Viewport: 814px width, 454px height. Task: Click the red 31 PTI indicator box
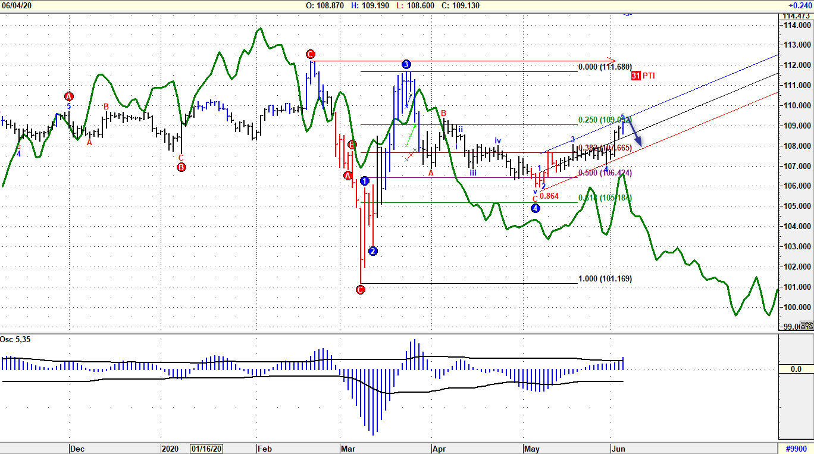point(636,76)
